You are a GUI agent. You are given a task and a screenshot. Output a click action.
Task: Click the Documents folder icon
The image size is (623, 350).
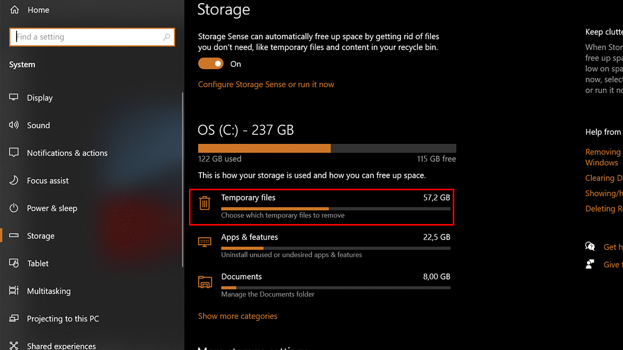(205, 282)
